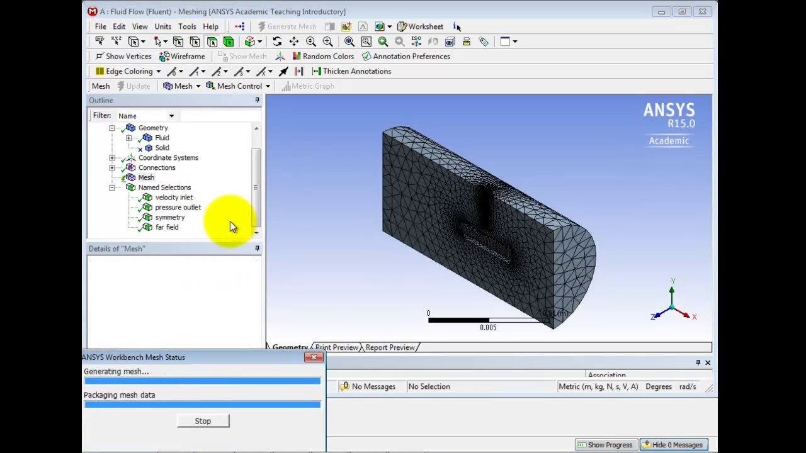
Task: Click the Rotate view tool icon
Action: coord(277,42)
